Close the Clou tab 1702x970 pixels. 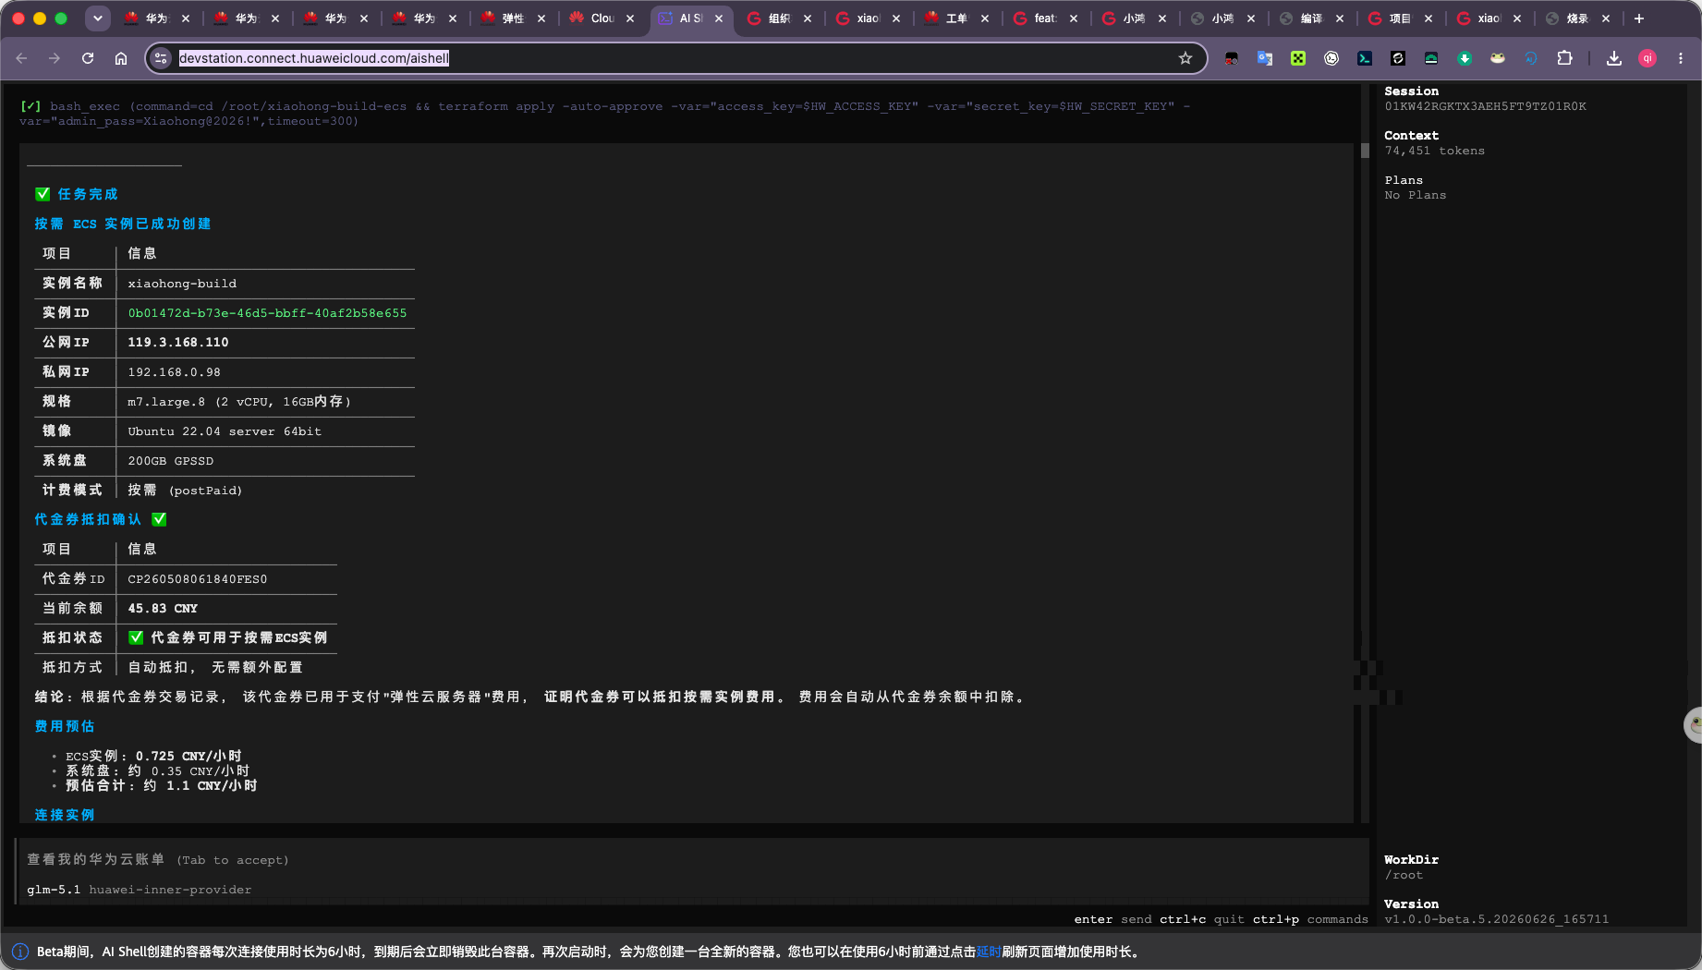coord(630,18)
